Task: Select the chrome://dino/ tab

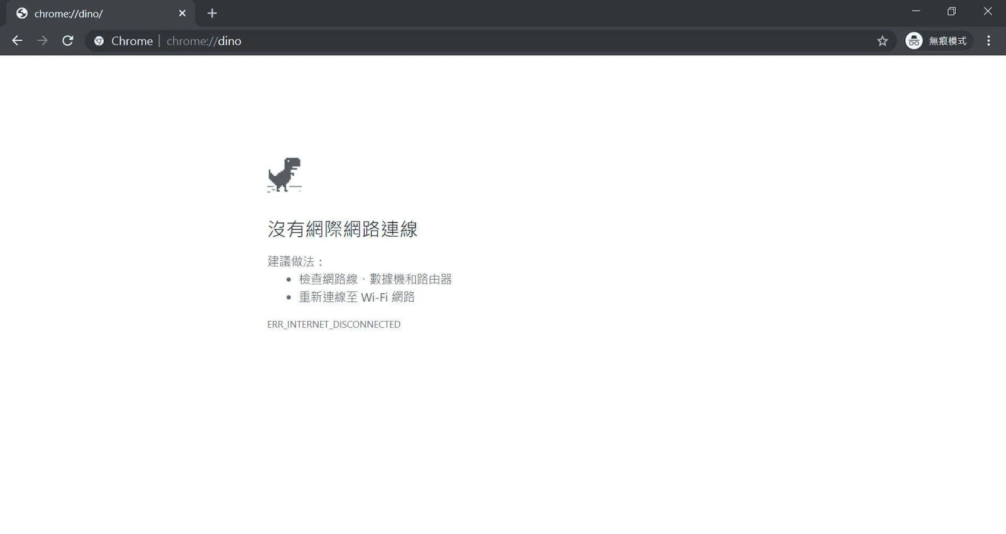Action: (101, 14)
